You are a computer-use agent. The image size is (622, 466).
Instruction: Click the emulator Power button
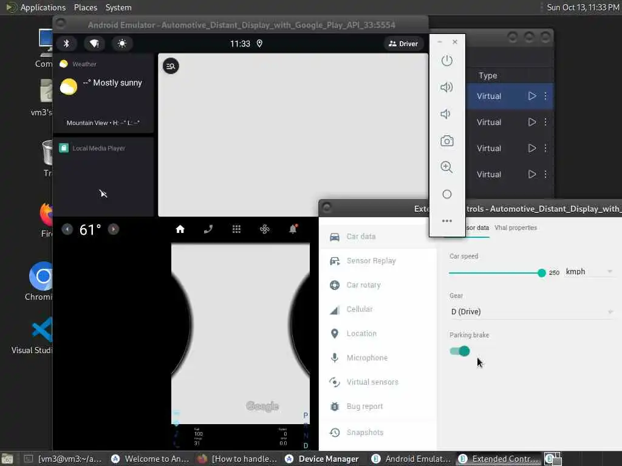click(447, 61)
